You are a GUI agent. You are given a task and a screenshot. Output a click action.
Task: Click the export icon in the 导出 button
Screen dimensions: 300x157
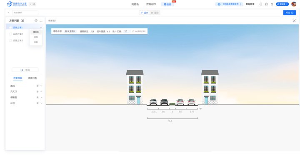22,70
